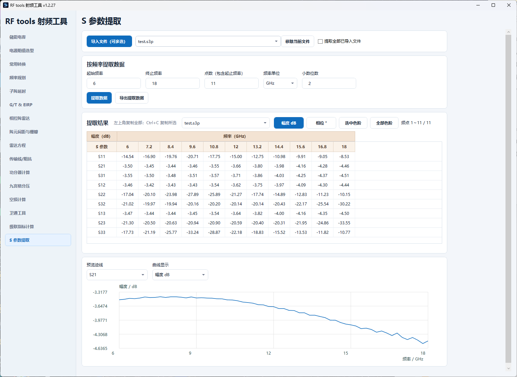Click the S32 cell value -30.22
Viewport: 517px width, 377px height.
coord(344,204)
